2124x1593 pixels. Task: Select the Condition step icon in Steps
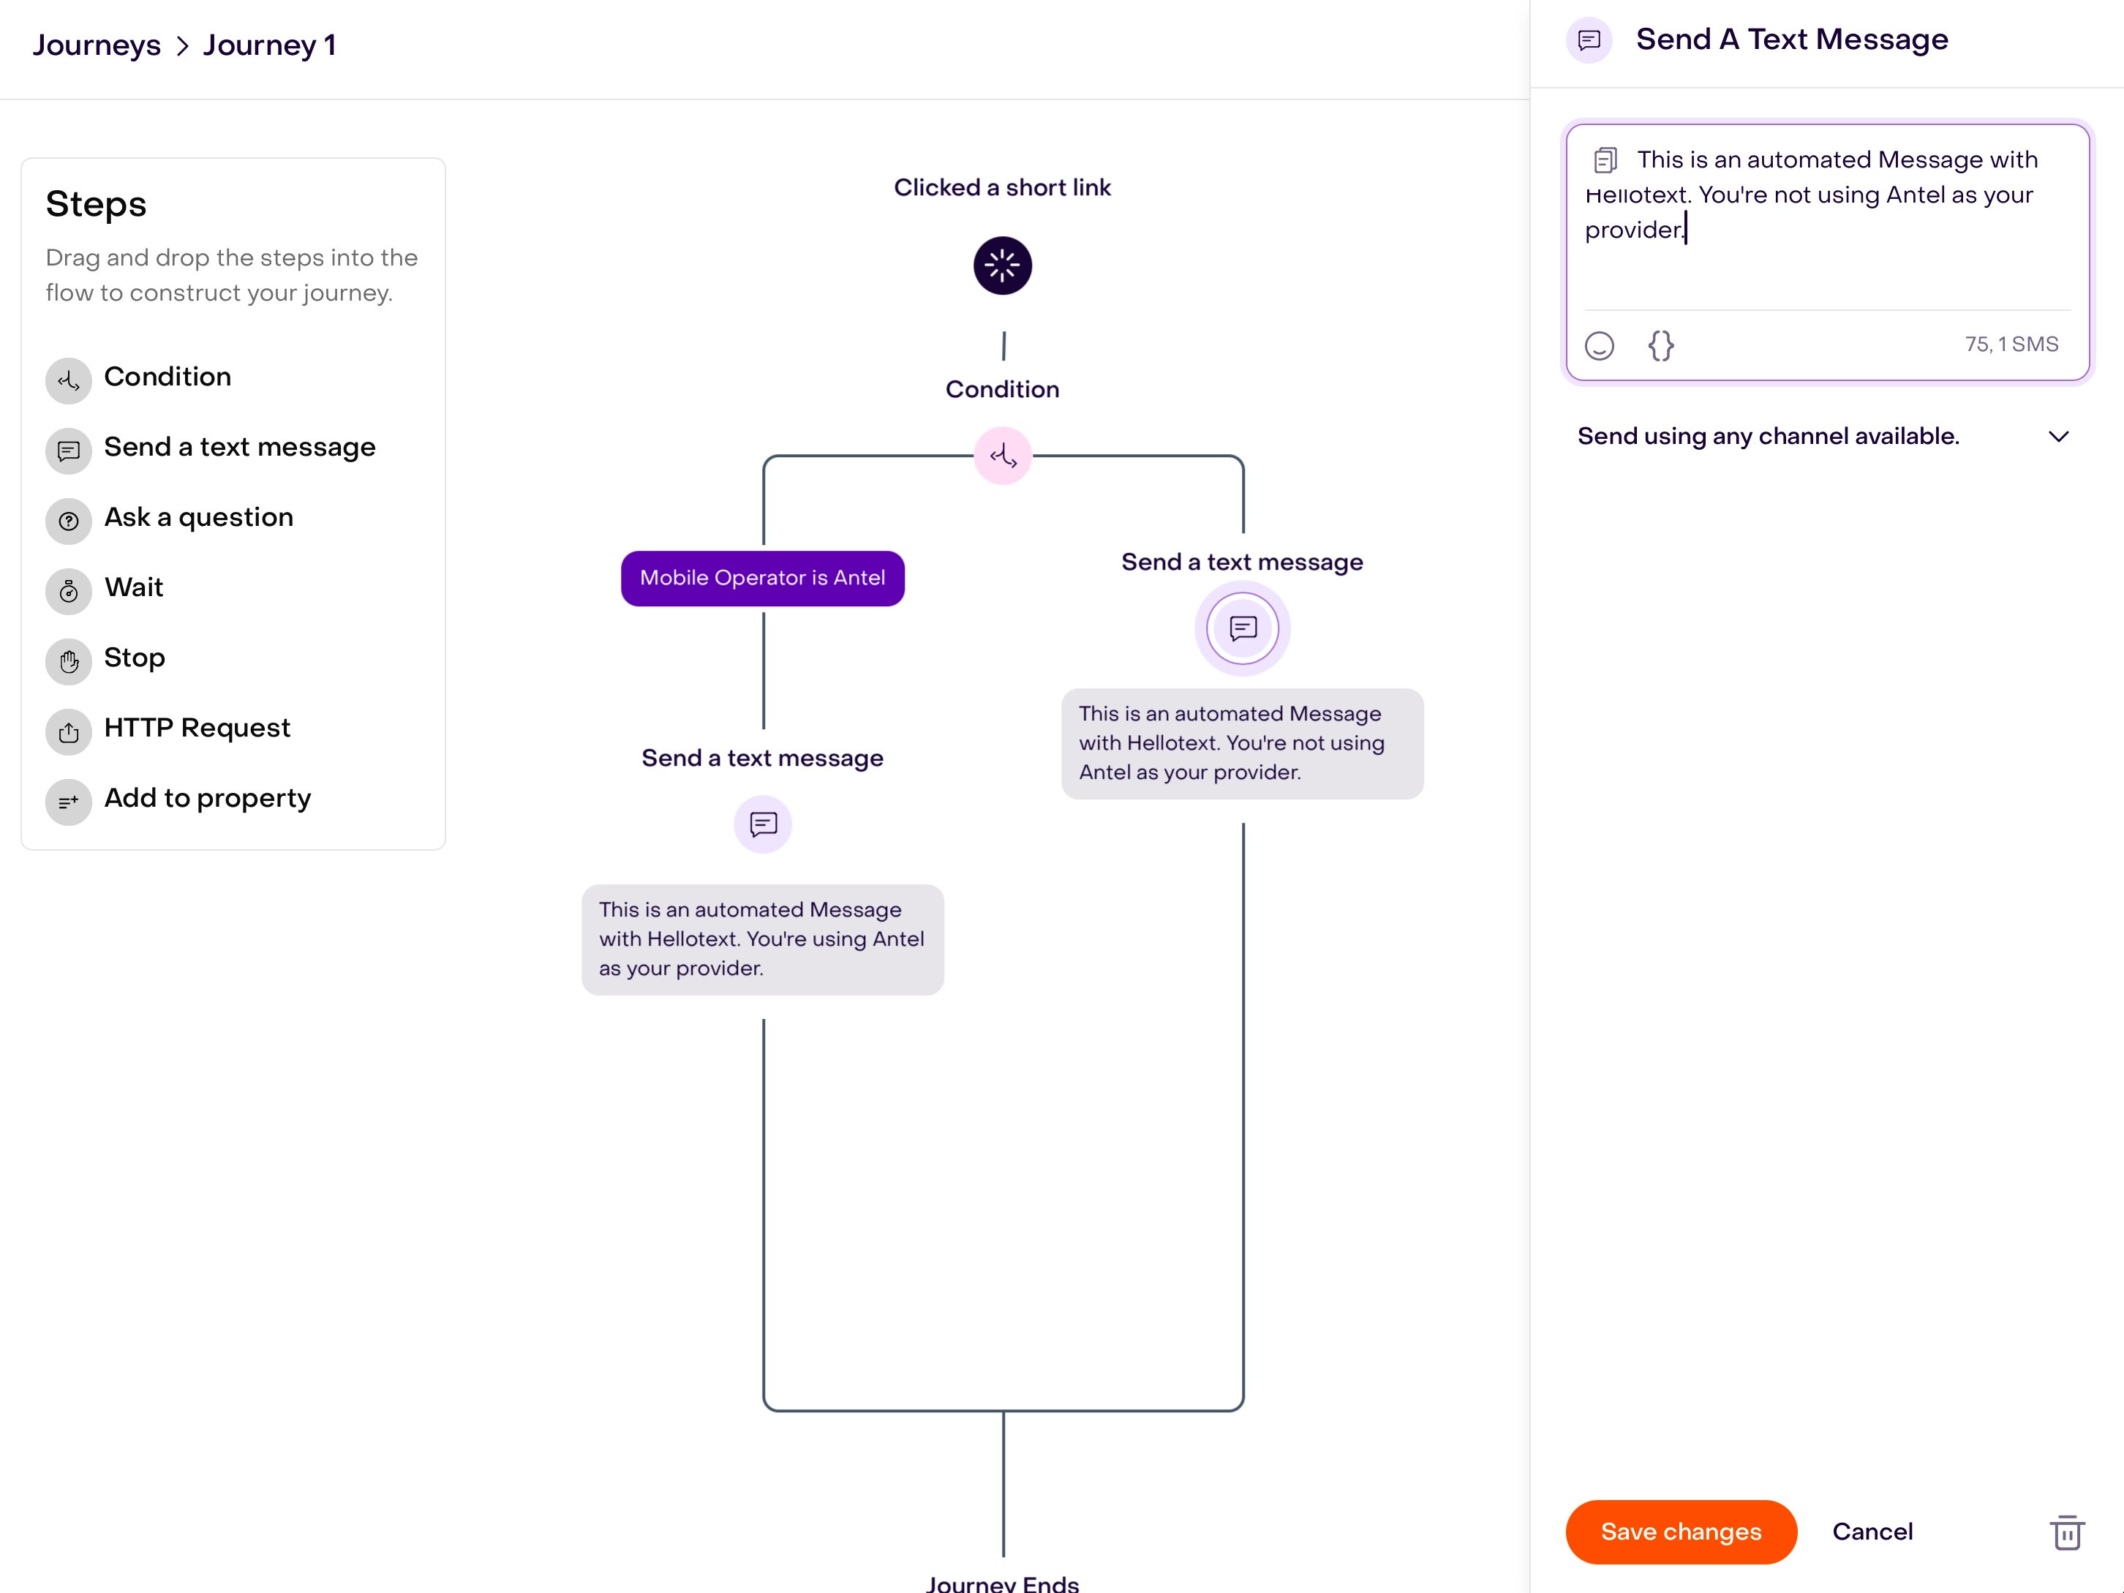click(68, 380)
